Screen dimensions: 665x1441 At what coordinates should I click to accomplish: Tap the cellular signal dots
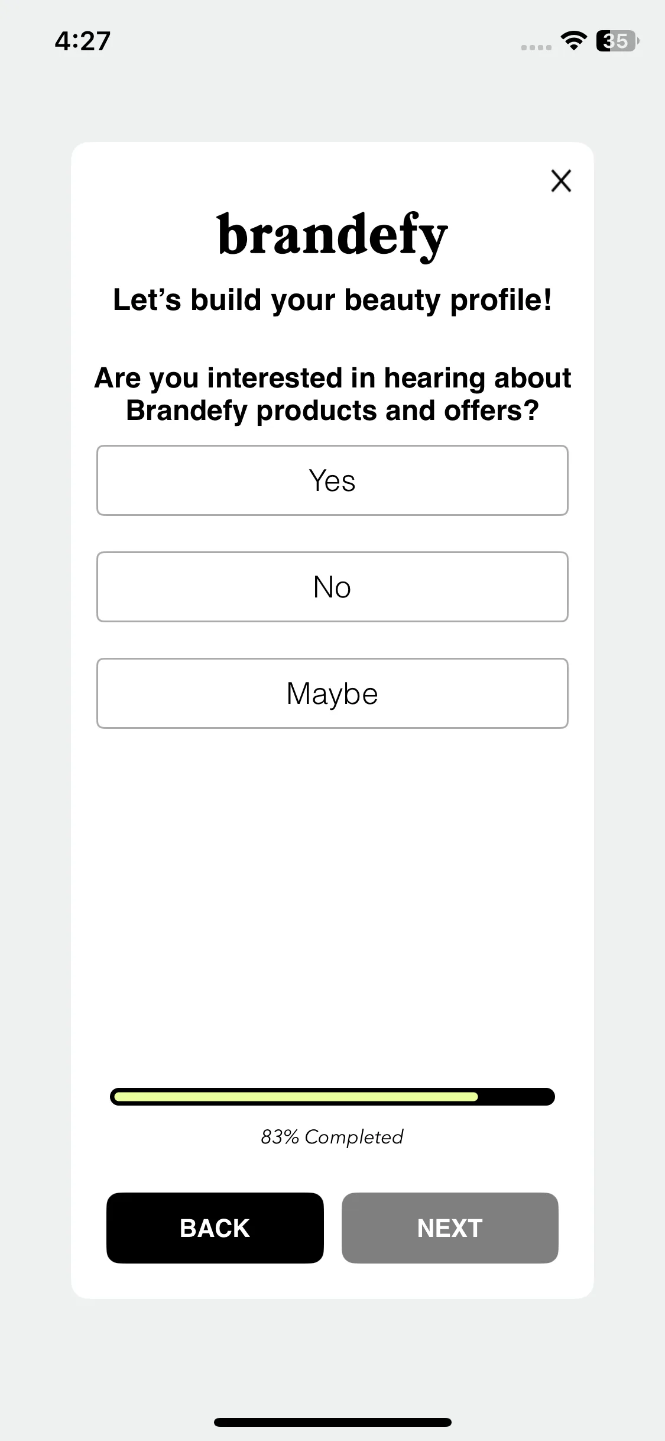(536, 47)
